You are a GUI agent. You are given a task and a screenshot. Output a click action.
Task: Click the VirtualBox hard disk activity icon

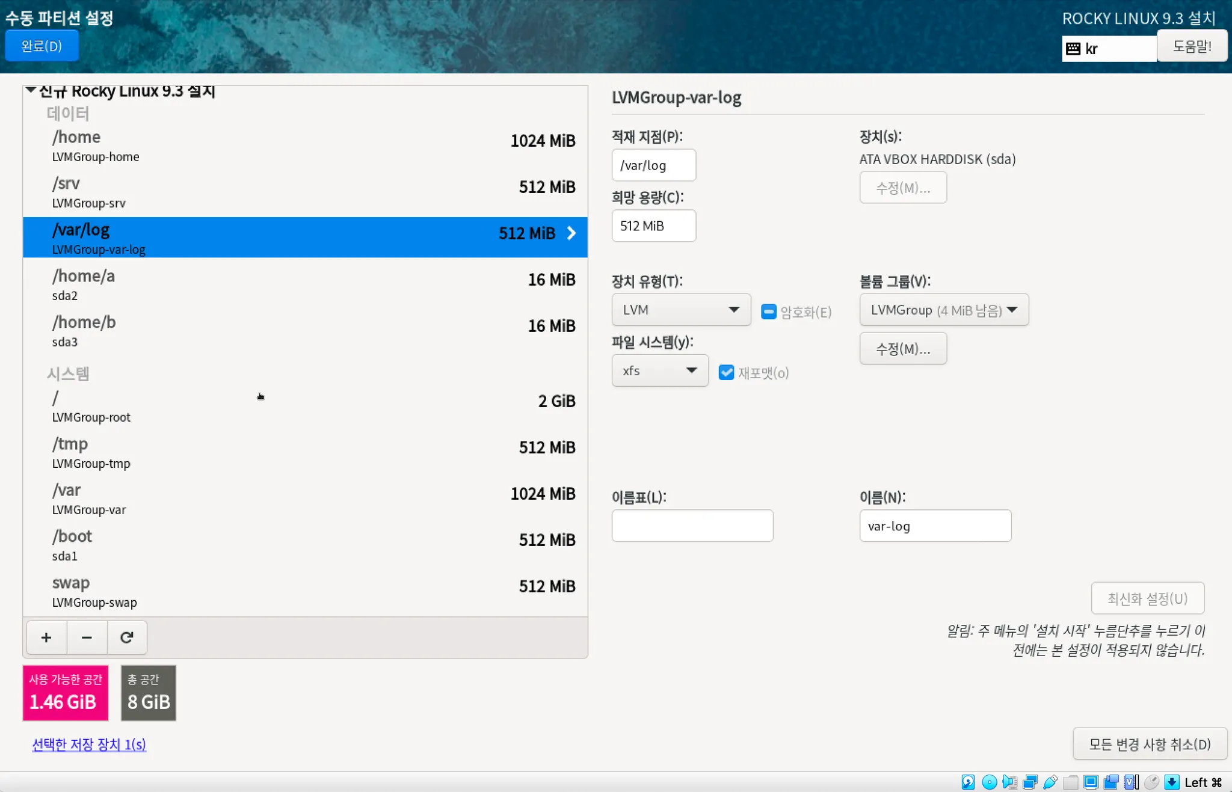click(968, 782)
